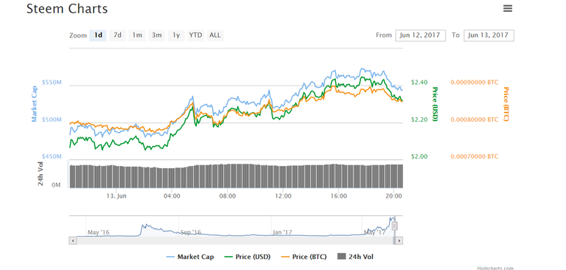Select the 3m zoom range
566x270 pixels.
[157, 35]
